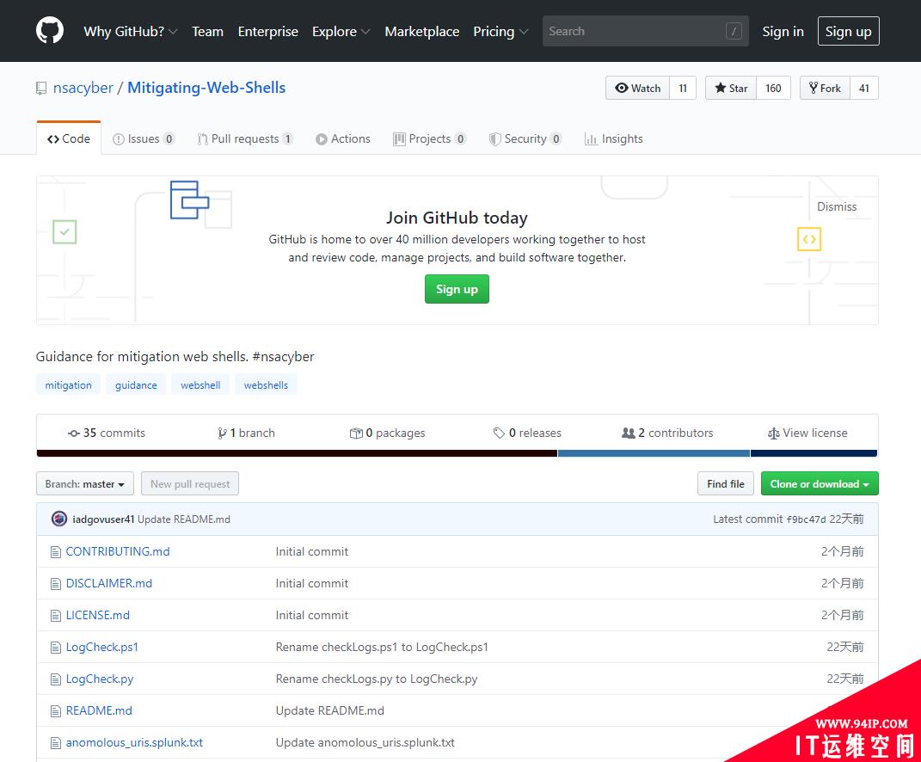The height and width of the screenshot is (762, 921).
Task: Open the repository book icon beside nsacyber
Action: pos(41,88)
